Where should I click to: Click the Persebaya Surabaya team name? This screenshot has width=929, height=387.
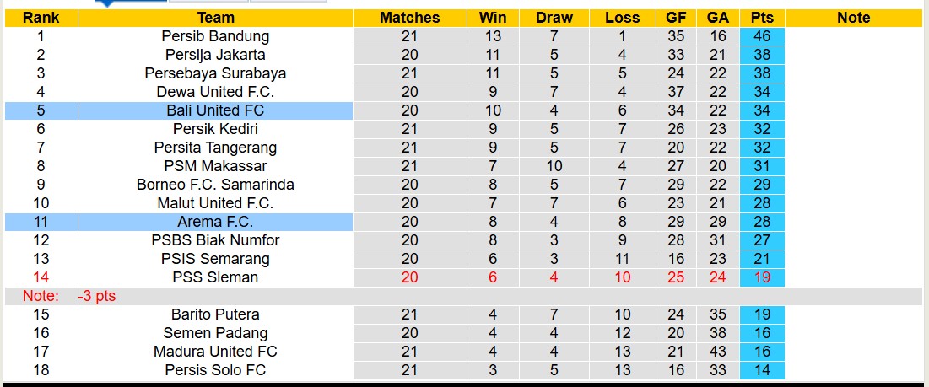(215, 73)
